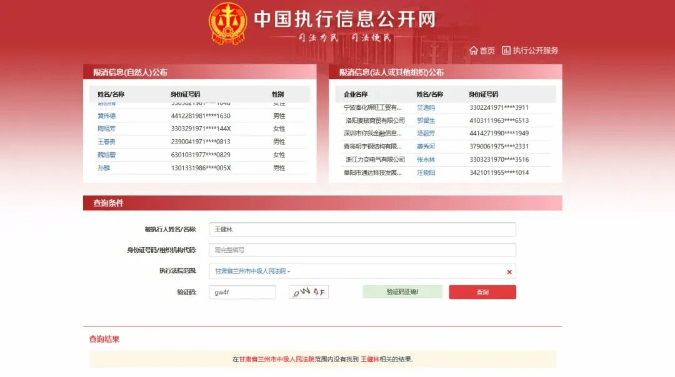
Task: Click the home icon beside 首页
Action: coord(474,50)
